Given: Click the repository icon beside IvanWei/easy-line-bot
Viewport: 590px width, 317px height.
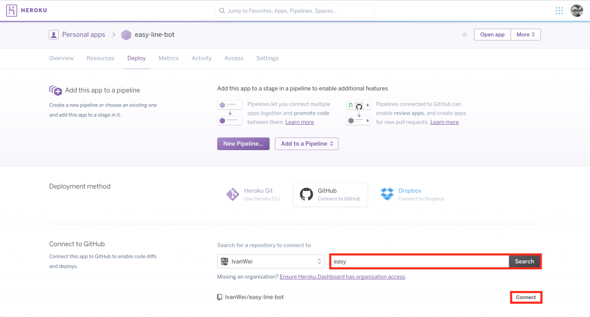Looking at the screenshot, I should click(x=220, y=297).
